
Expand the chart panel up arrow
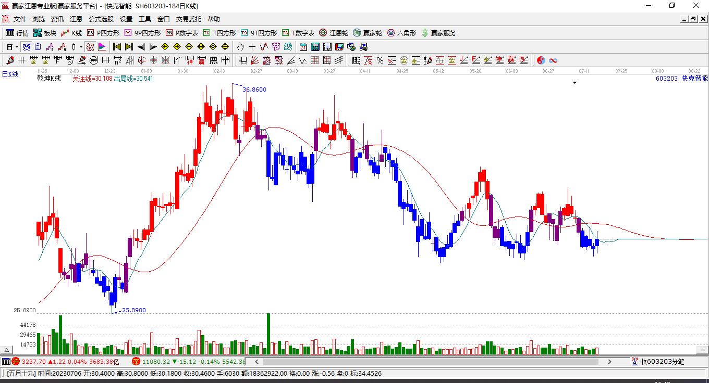(x=7, y=350)
